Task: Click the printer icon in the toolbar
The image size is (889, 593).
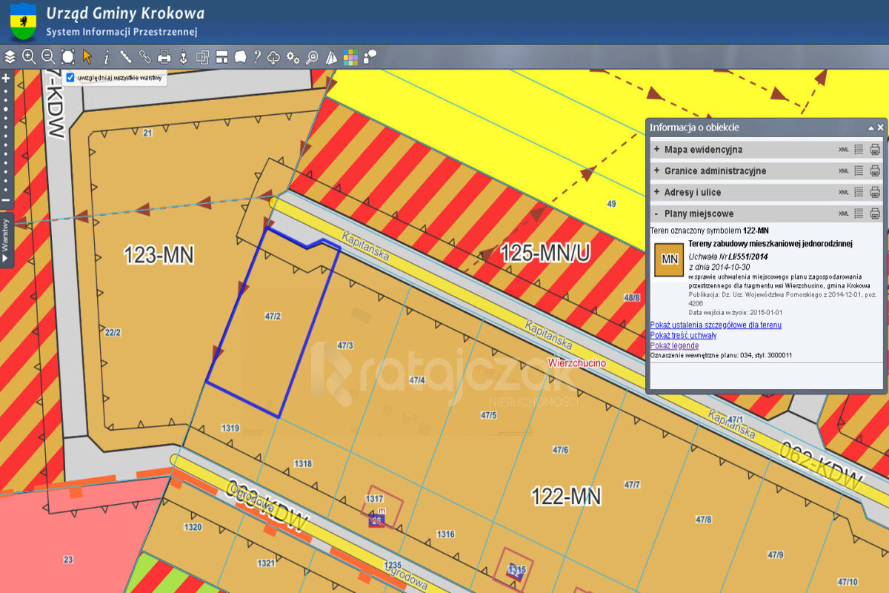Action: tap(164, 56)
